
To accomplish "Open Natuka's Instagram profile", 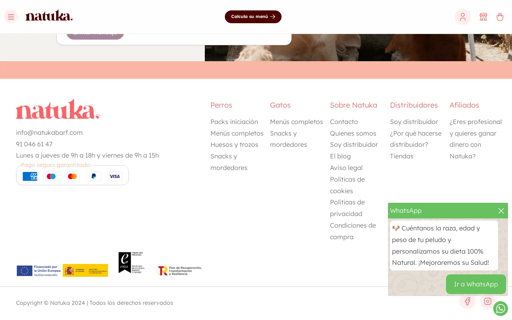I will click(488, 301).
